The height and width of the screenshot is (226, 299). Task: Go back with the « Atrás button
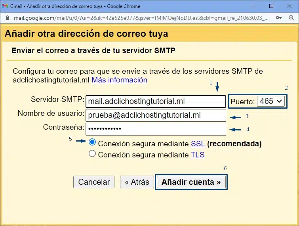coord(137,182)
